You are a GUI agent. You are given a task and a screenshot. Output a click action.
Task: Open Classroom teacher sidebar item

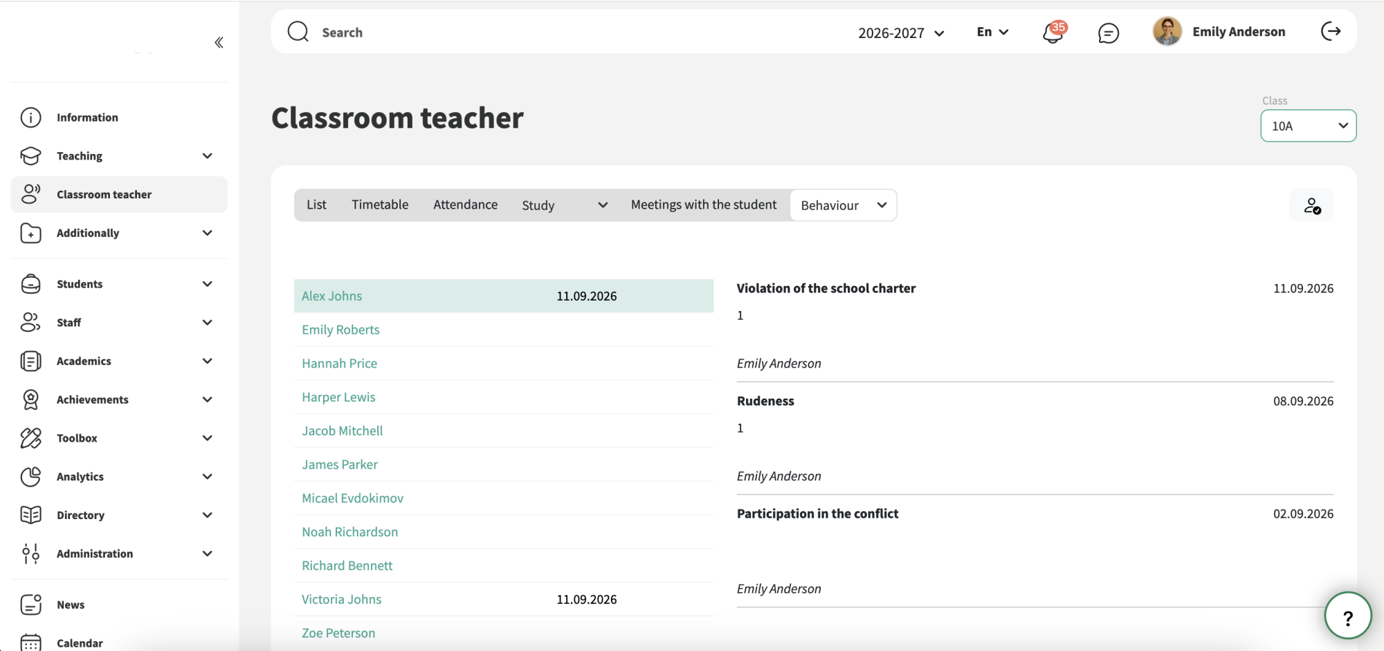click(119, 195)
